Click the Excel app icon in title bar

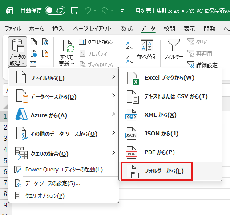[x=9, y=11]
